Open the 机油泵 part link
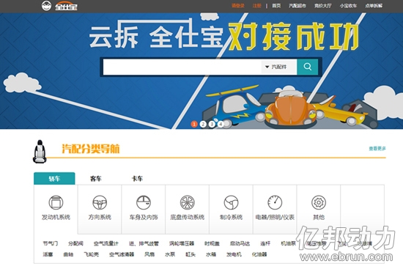The width and height of the screenshot is (403, 269). [288, 243]
